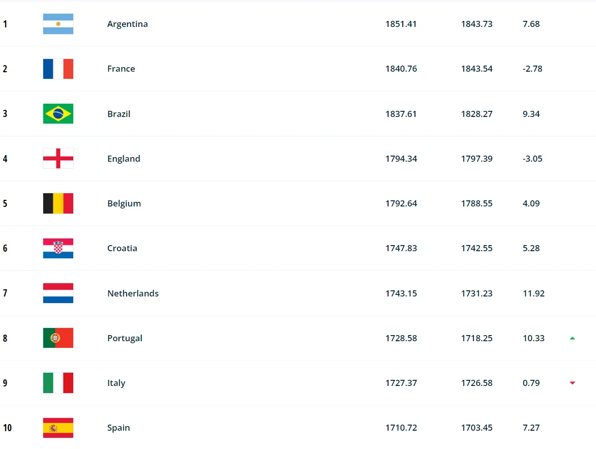The width and height of the screenshot is (596, 449).
Task: Click Italy's red down arrow indicator
Action: coord(572,383)
